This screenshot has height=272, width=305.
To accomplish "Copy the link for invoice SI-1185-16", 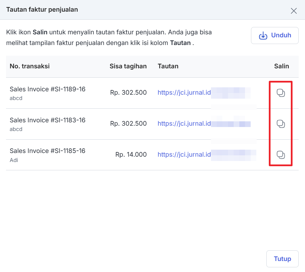I will (281, 155).
